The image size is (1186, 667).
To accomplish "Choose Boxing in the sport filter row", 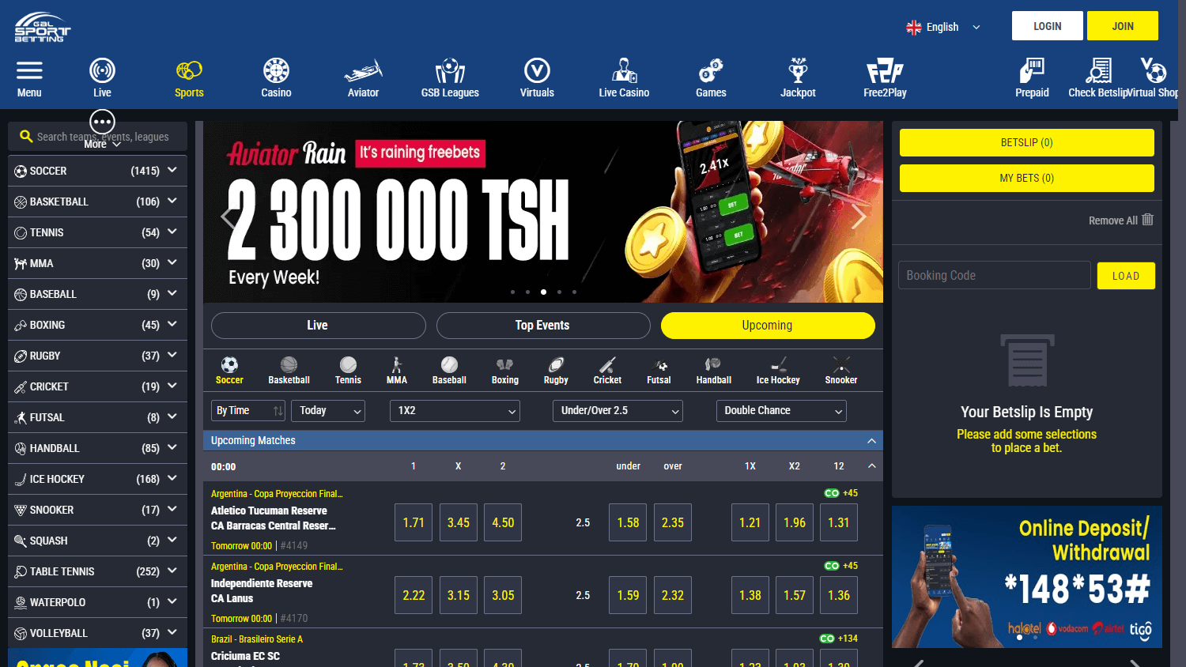I will pos(504,370).
